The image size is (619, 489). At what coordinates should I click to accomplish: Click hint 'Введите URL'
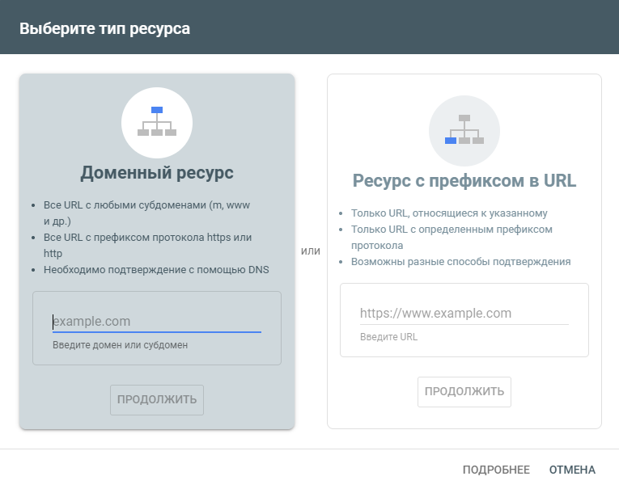tap(388, 337)
